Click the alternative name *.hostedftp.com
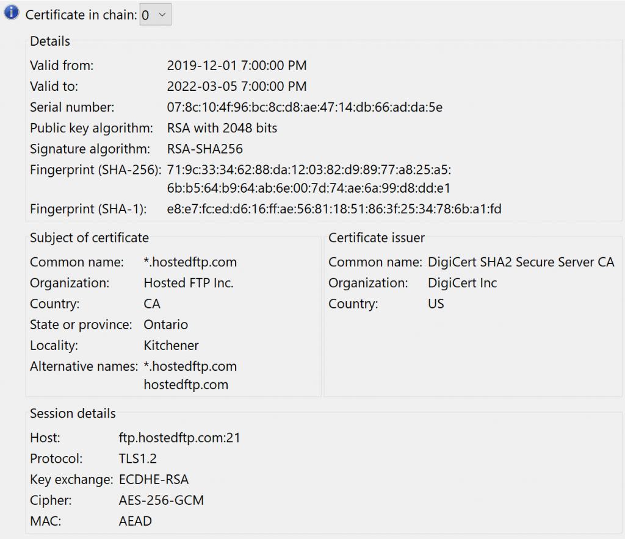The image size is (625, 539). coord(190,366)
